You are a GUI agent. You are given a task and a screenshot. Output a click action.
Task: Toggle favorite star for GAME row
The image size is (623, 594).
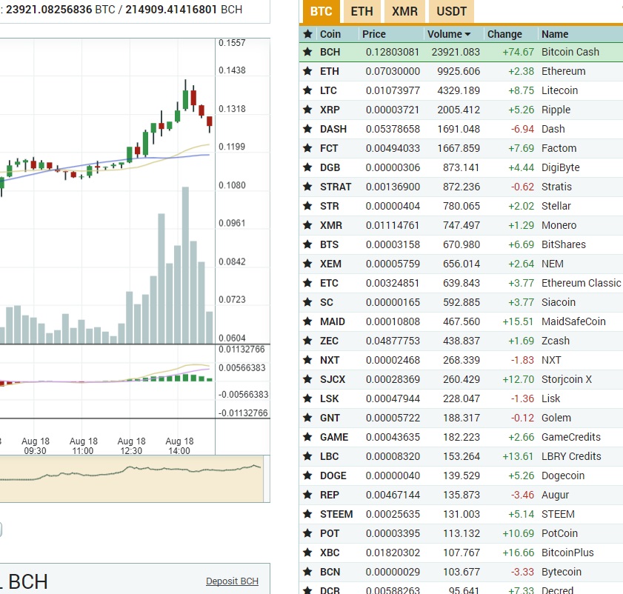tap(307, 437)
